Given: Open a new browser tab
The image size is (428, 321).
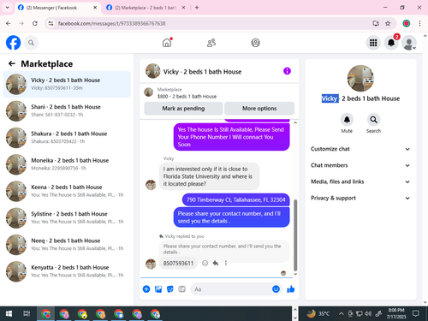Looking at the screenshot, I should (x=197, y=8).
